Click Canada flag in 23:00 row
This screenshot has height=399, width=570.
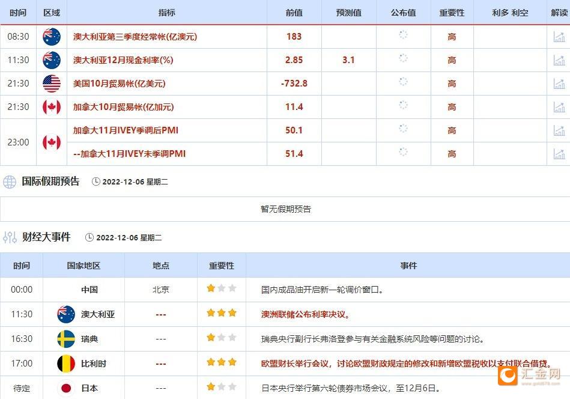[x=52, y=142]
